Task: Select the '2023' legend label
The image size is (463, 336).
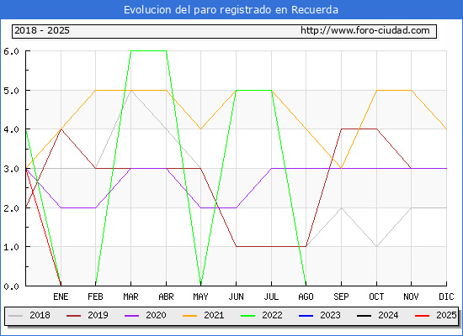Action: point(331,315)
